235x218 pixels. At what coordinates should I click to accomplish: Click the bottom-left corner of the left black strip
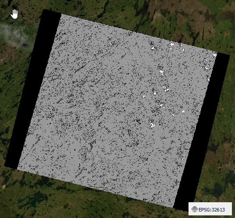coord(6,165)
